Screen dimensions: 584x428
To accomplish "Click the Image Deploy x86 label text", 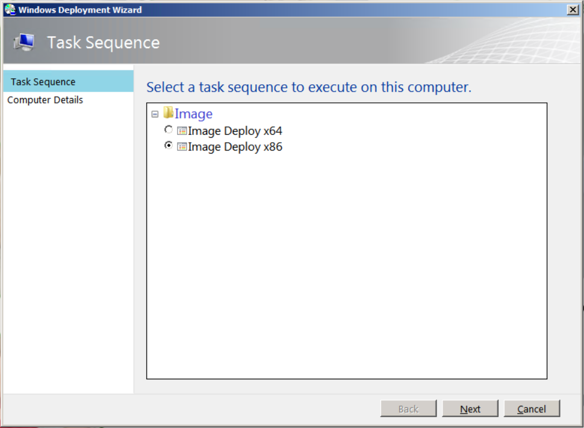I will (235, 146).
